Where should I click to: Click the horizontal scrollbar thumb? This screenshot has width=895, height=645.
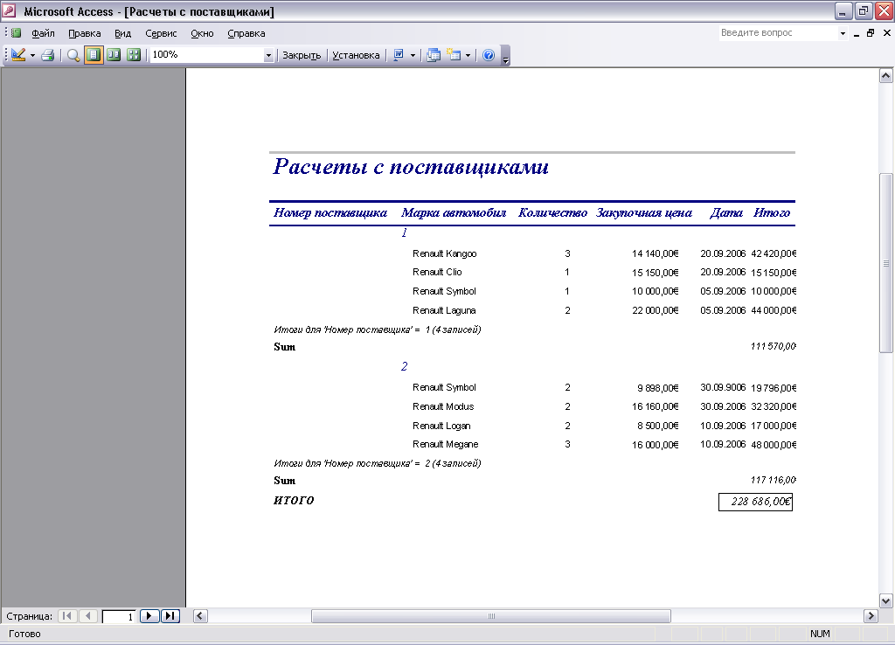pyautogui.click(x=491, y=616)
